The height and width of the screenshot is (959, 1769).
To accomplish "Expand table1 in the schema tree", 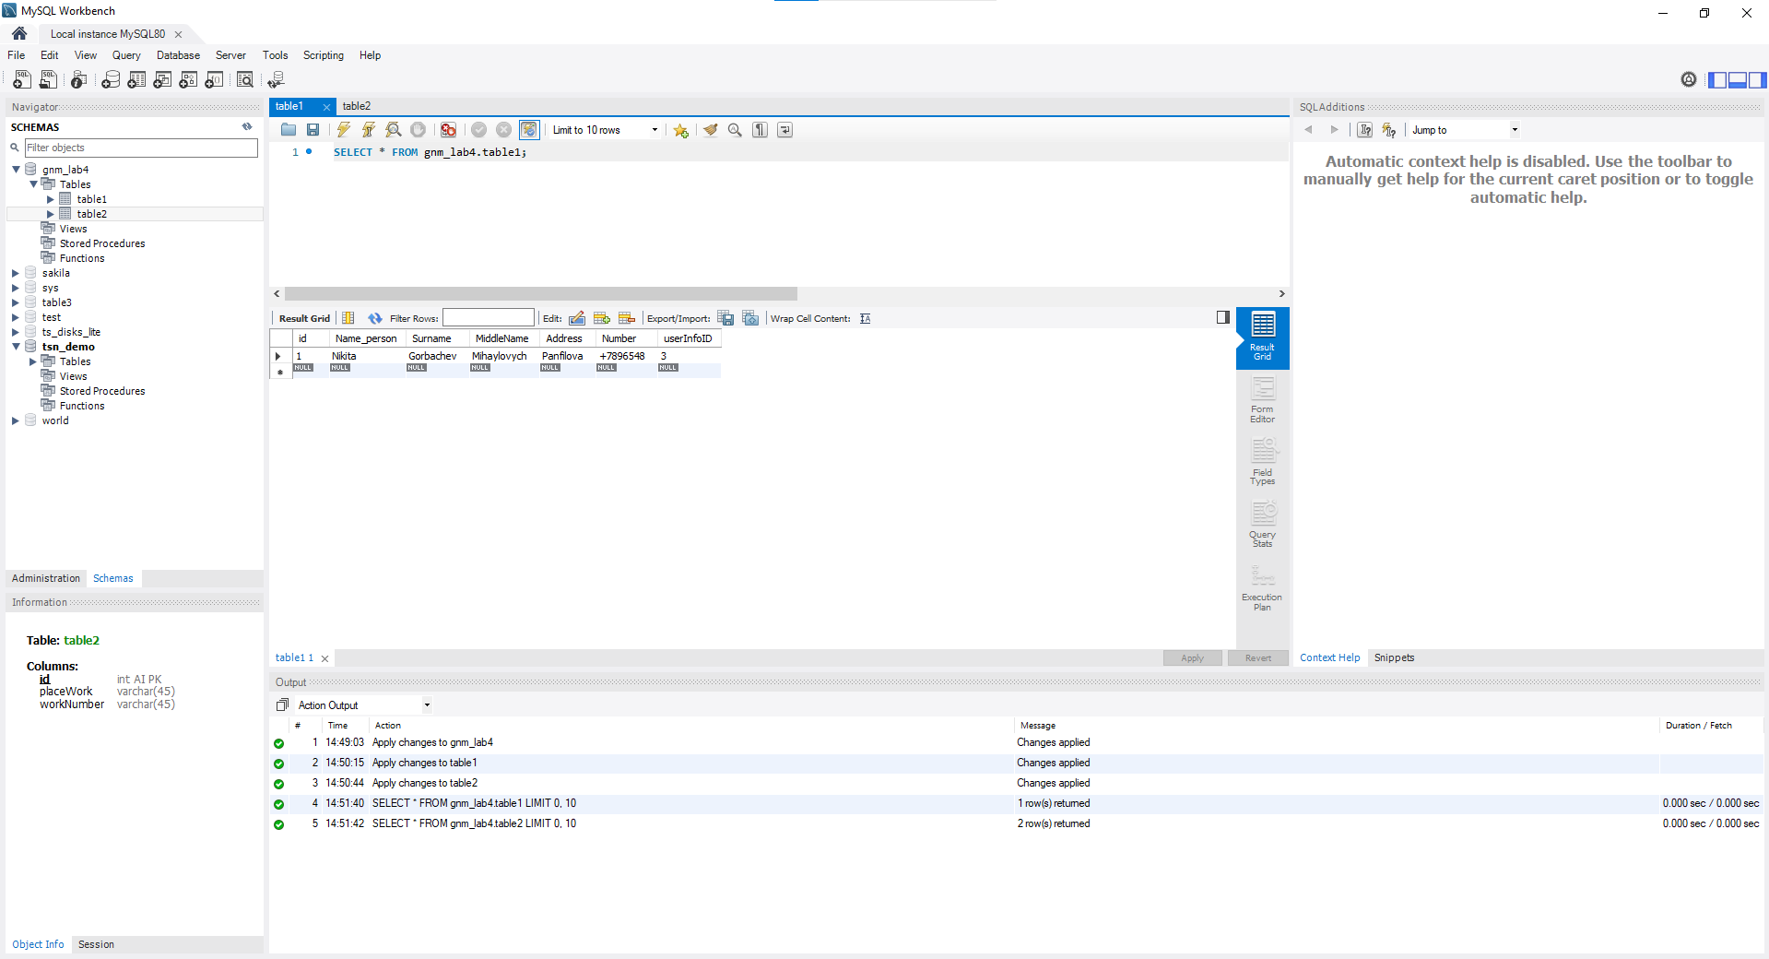I will click(51, 199).
